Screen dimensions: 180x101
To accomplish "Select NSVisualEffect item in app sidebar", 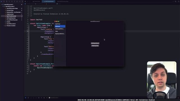I will click(x=60, y=29).
